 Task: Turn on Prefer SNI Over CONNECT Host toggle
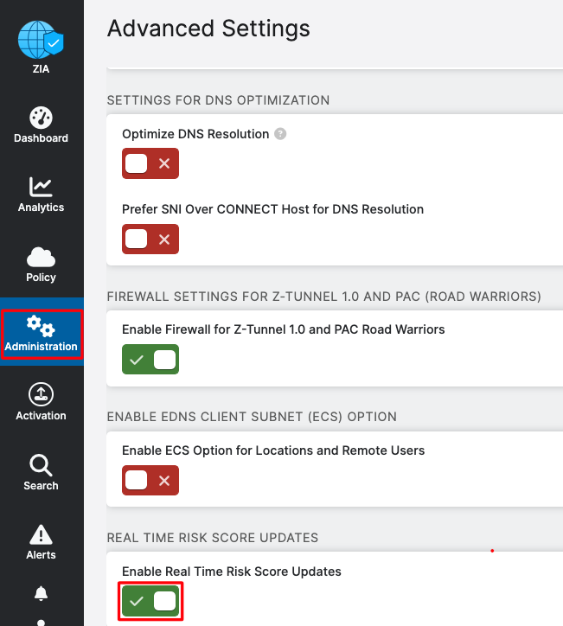click(x=150, y=240)
